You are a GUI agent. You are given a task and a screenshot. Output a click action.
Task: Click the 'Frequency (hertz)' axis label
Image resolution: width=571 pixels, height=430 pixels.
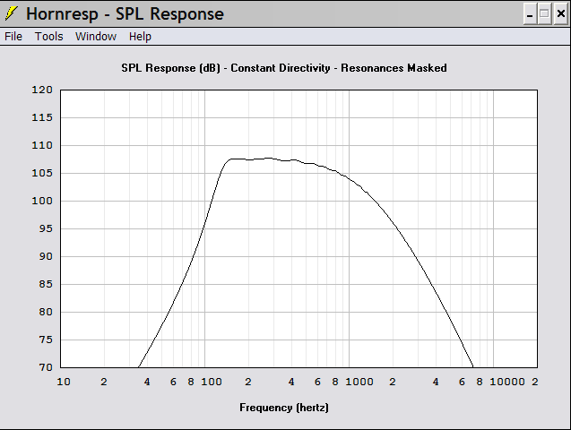coord(284,408)
